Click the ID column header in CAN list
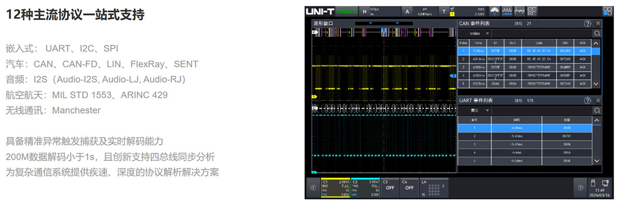Screen dimensions: 623x205 [495, 43]
